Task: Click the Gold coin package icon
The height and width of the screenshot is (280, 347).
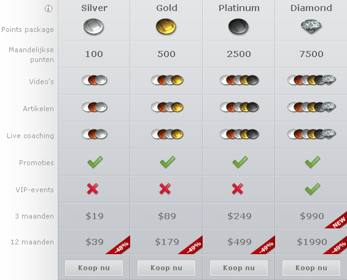Action: [x=166, y=27]
